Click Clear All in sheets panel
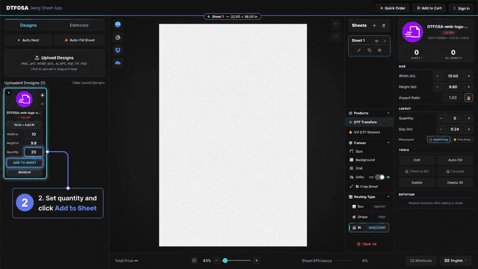This screenshot has width=478, height=269. [x=367, y=244]
